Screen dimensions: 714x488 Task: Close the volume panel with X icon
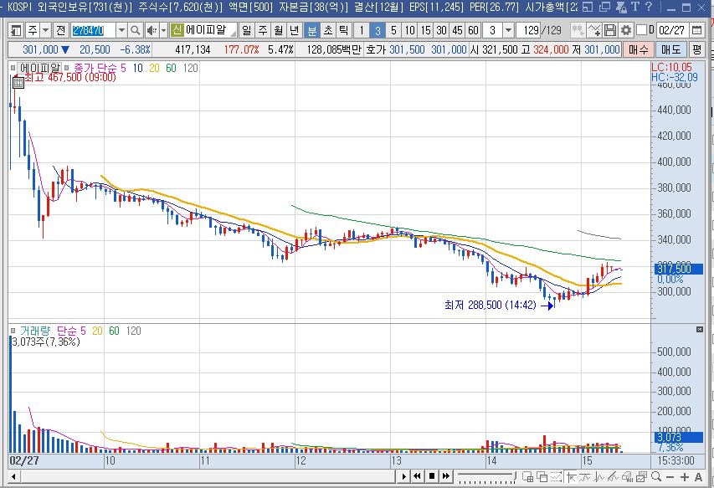700,329
